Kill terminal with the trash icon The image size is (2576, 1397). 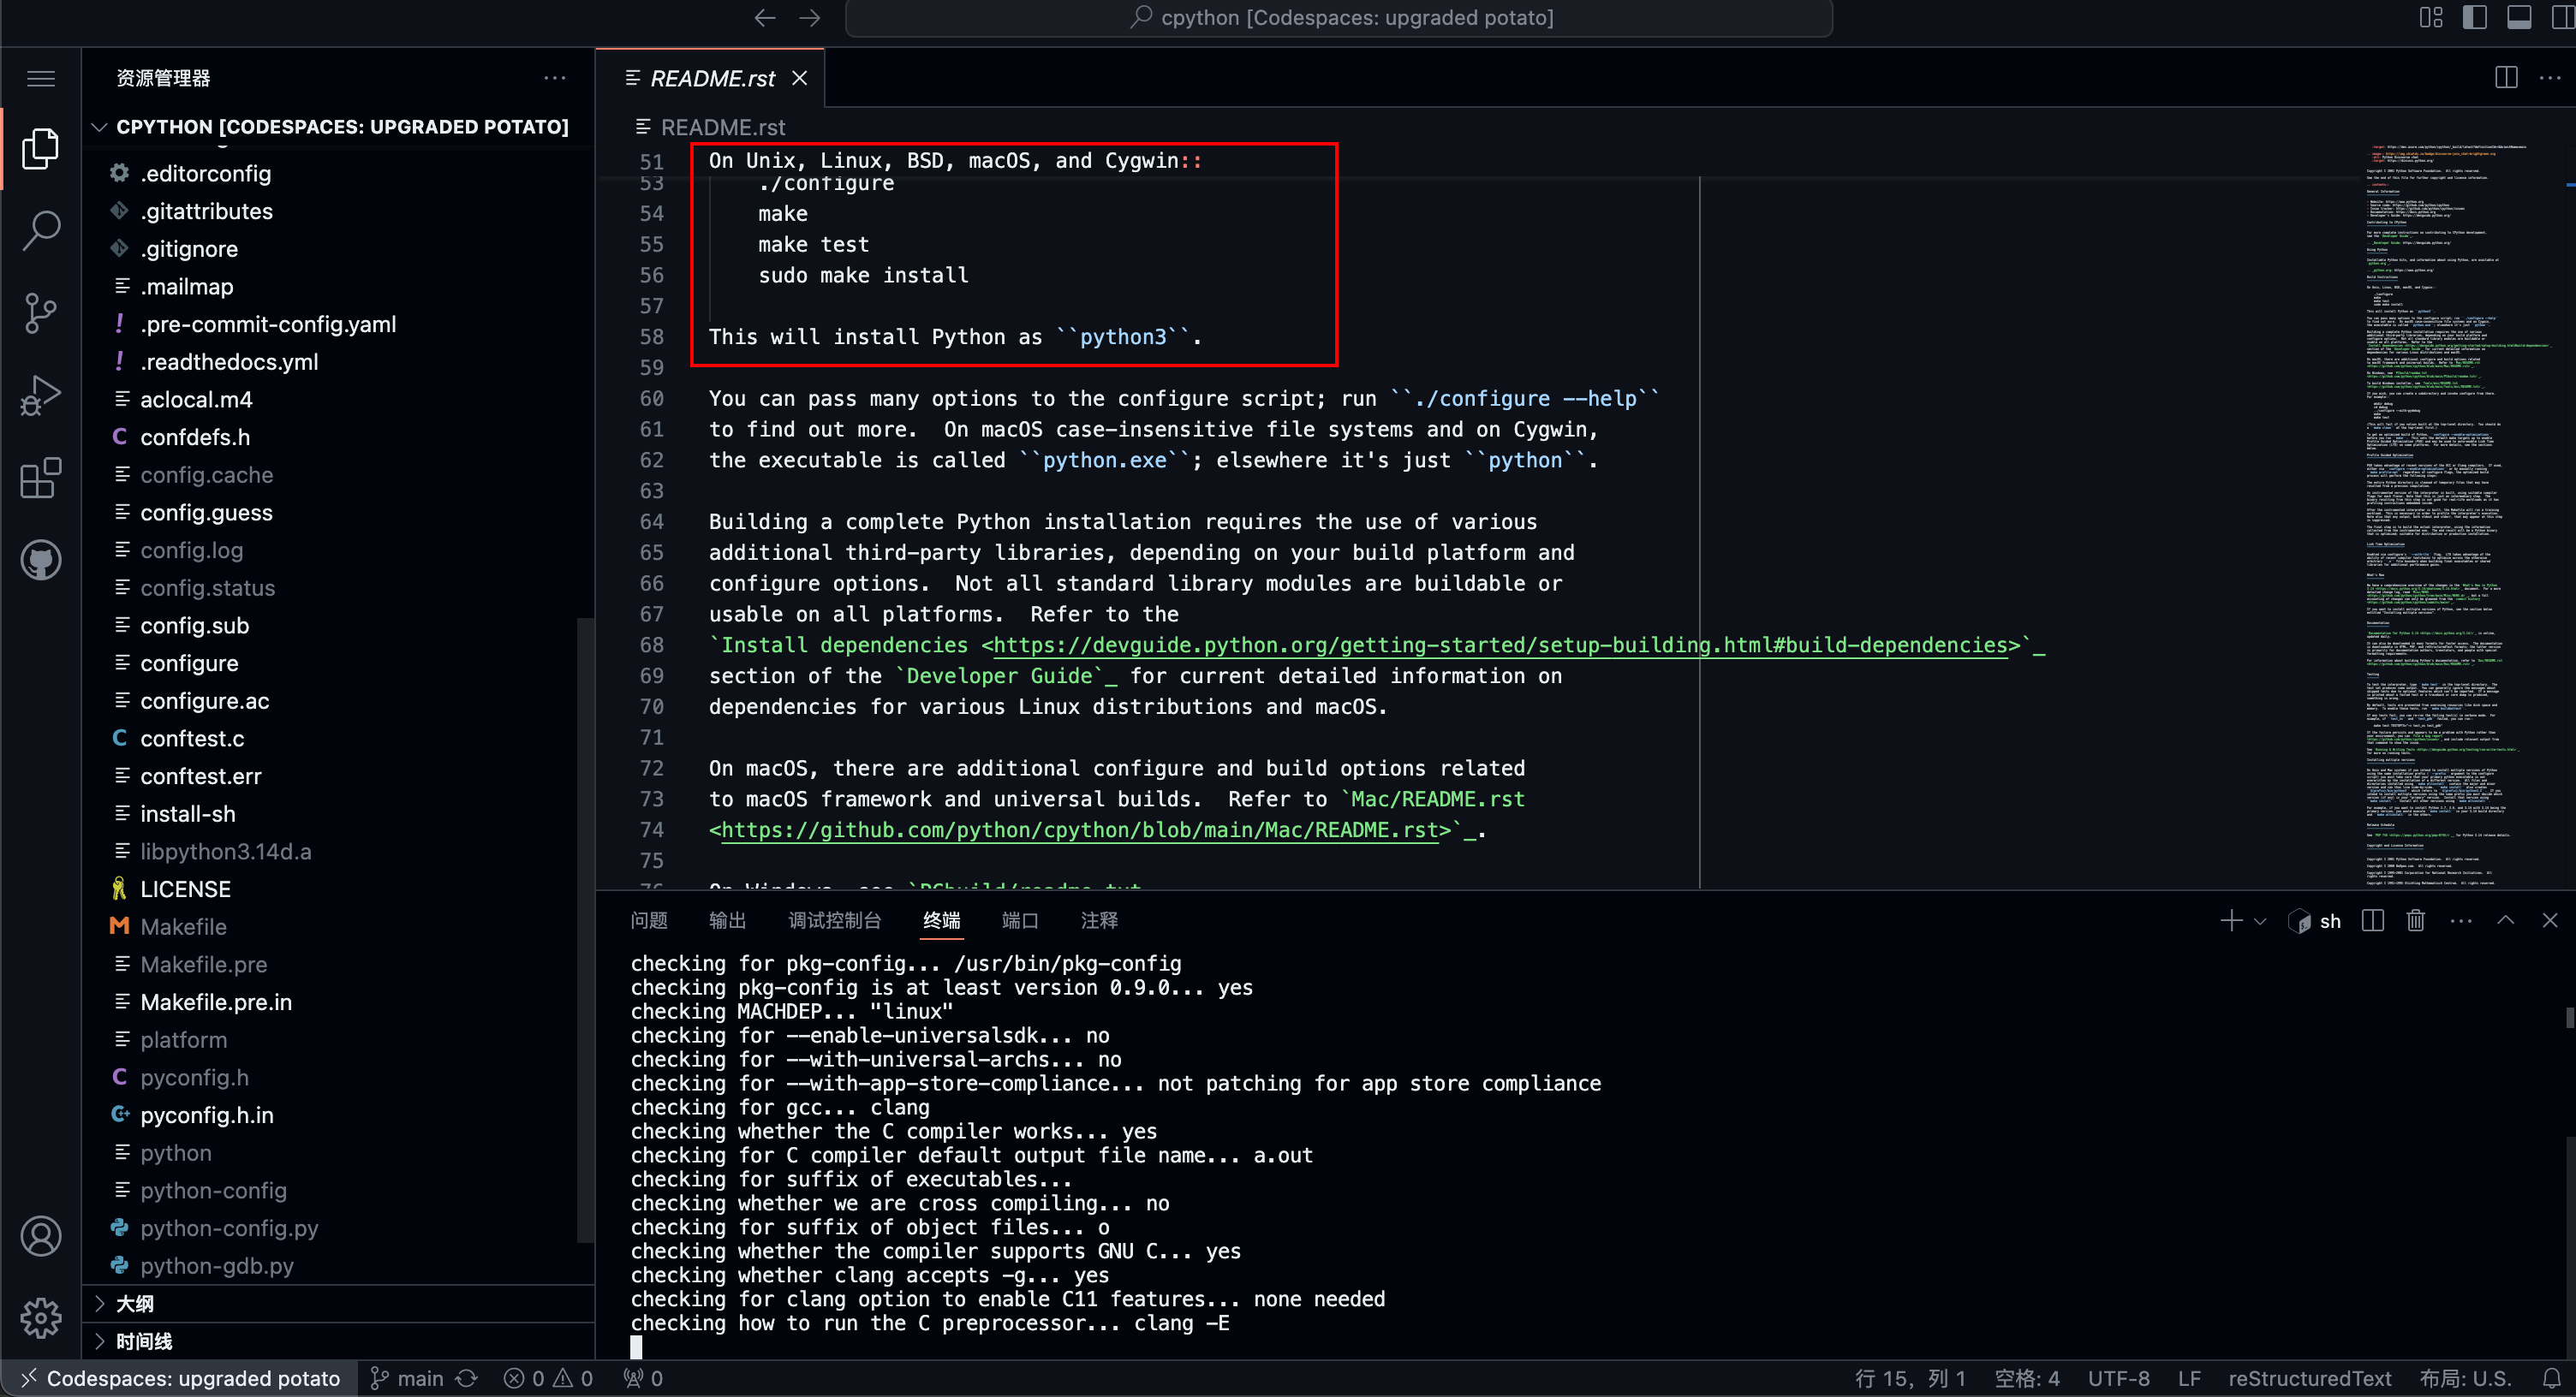(2415, 920)
